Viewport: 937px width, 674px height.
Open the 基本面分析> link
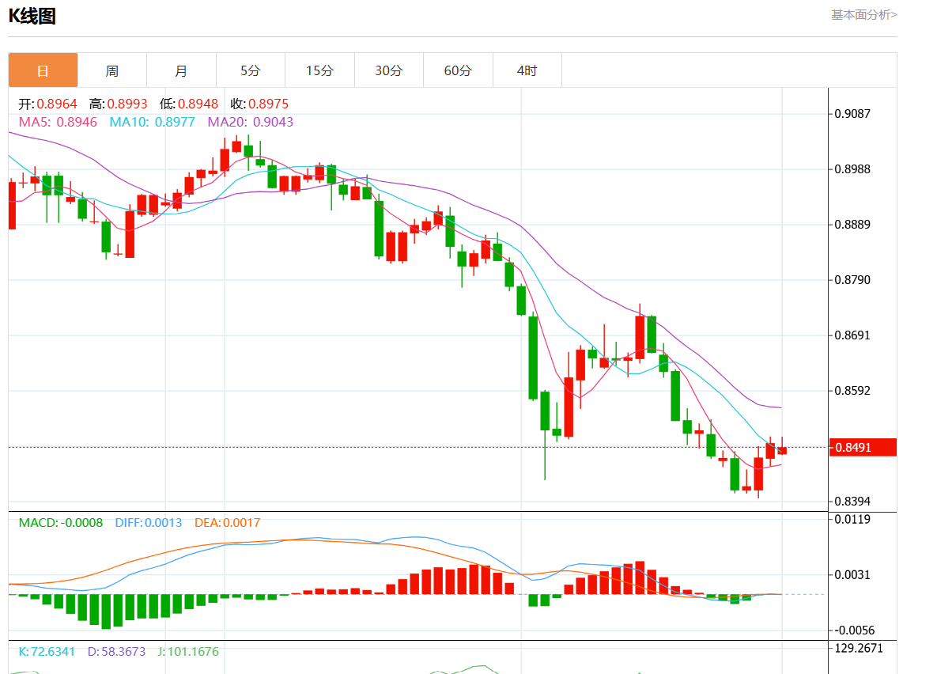tap(864, 15)
